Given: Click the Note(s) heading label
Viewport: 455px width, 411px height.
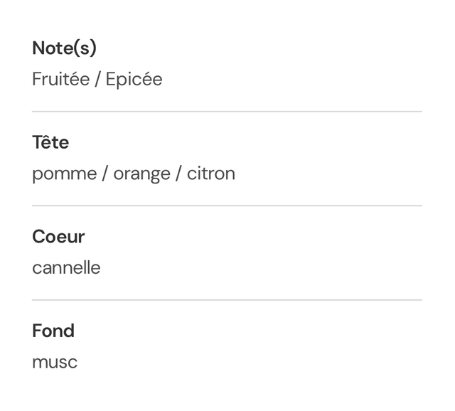Looking at the screenshot, I should [x=64, y=48].
